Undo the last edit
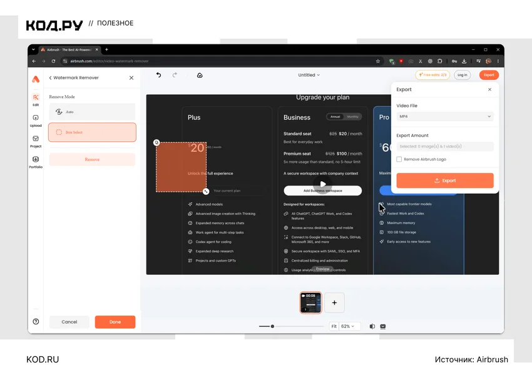The image size is (532, 378). click(158, 75)
